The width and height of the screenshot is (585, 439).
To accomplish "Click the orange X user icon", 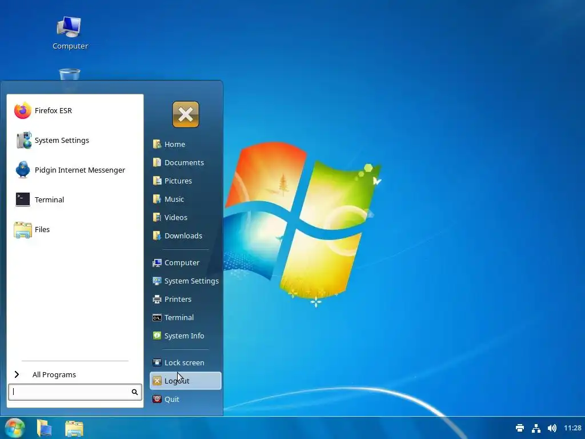I will [x=186, y=114].
